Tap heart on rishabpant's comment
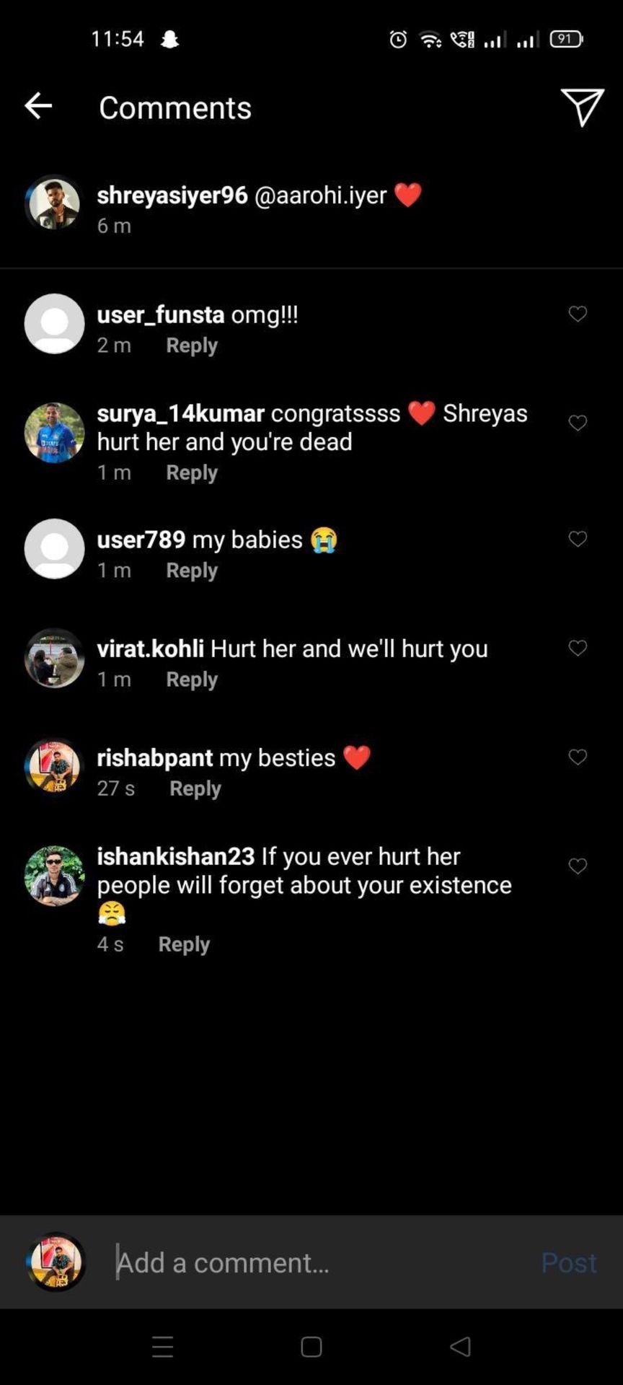Image resolution: width=623 pixels, height=1385 pixels. pos(578,757)
